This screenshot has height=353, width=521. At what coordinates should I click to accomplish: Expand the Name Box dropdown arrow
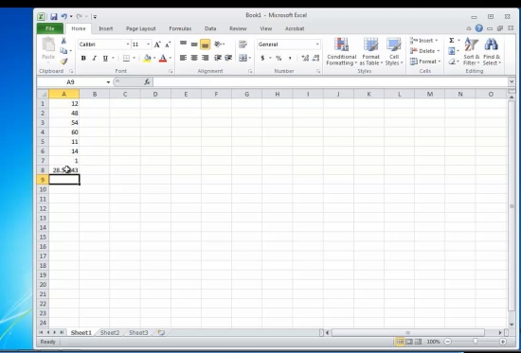point(108,82)
